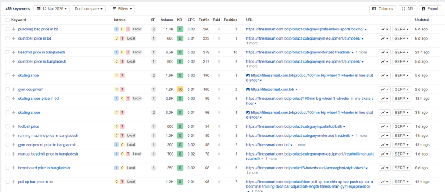Toggle the select-all keywords checkbox in header

click(x=7, y=20)
